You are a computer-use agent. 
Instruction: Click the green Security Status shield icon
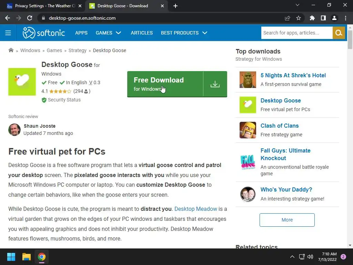44,100
